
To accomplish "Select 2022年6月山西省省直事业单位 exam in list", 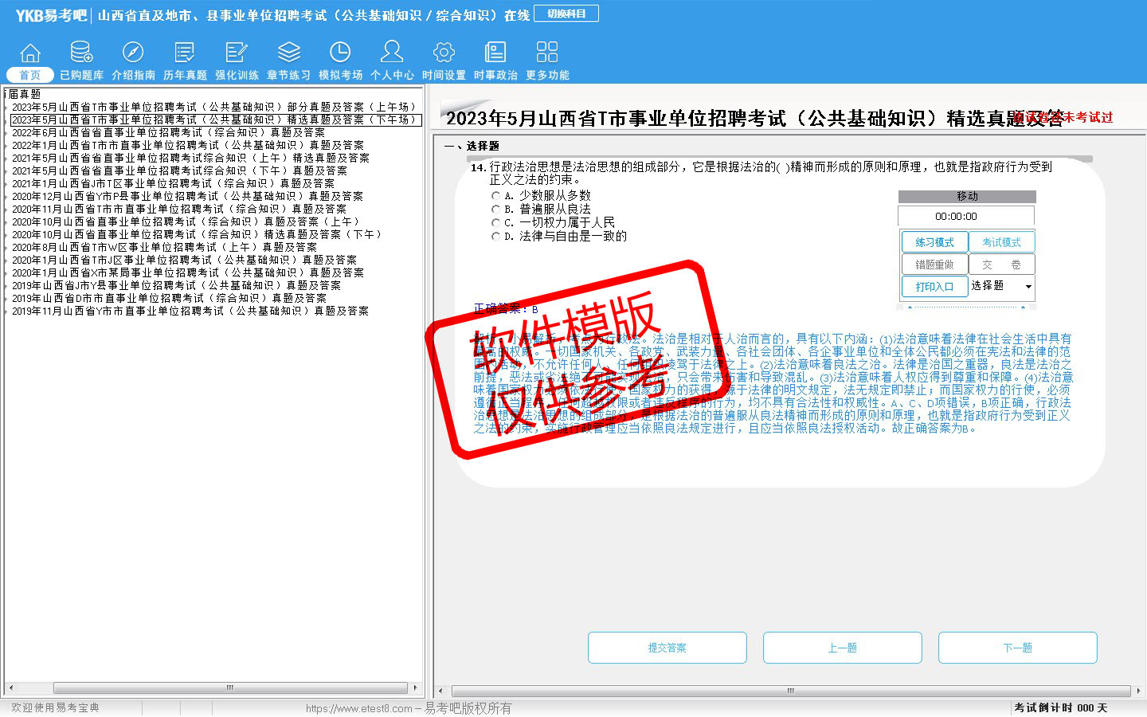I will pyautogui.click(x=168, y=132).
